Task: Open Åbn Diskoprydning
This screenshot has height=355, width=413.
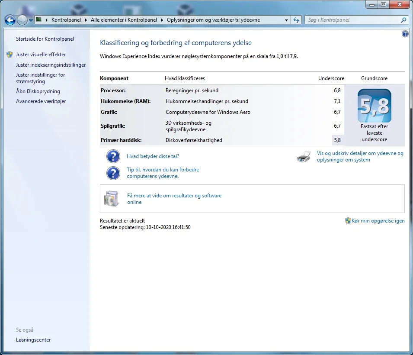Action: pos(38,91)
